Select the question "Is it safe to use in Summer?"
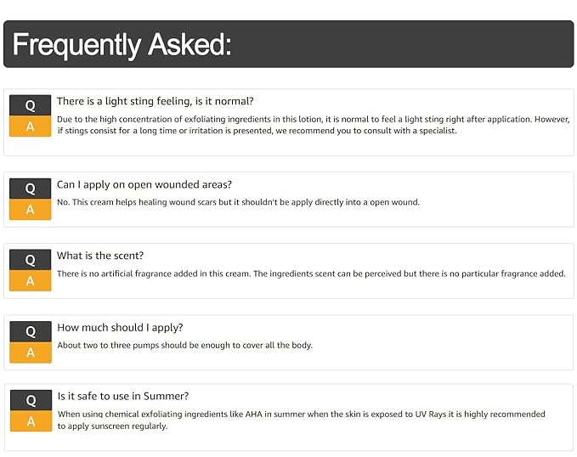Image resolution: width=577 pixels, height=457 pixels. click(122, 396)
